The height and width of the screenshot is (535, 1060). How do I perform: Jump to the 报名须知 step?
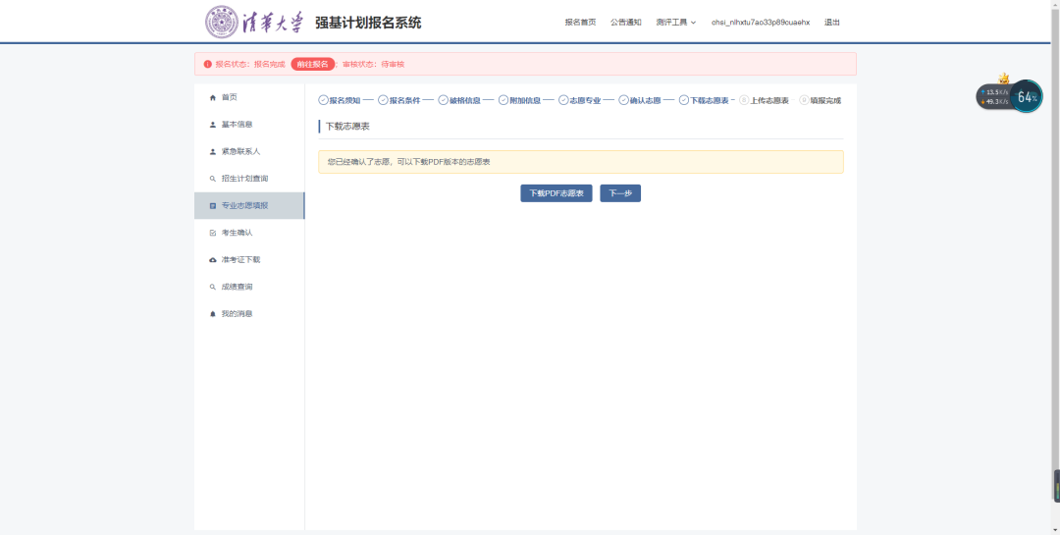coord(340,100)
